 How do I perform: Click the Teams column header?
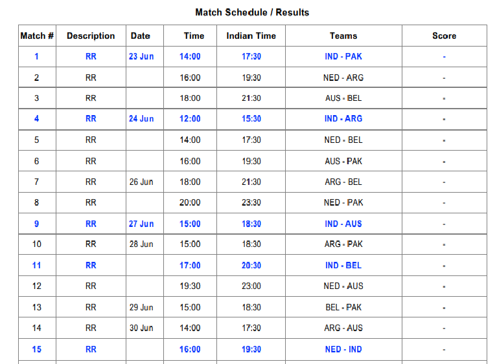point(343,36)
